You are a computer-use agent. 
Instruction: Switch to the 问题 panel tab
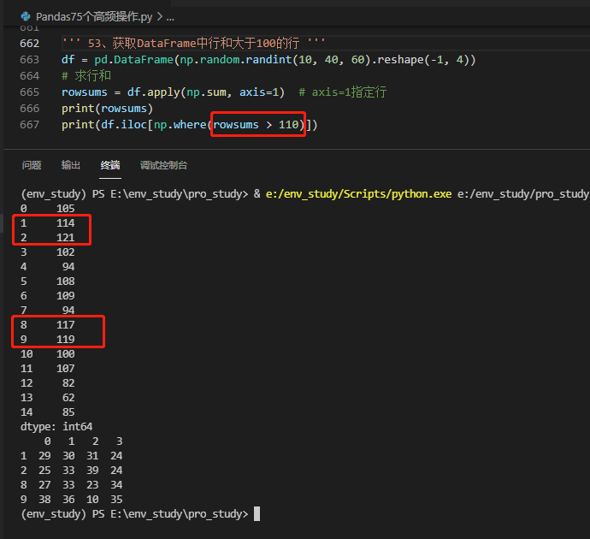[x=32, y=165]
